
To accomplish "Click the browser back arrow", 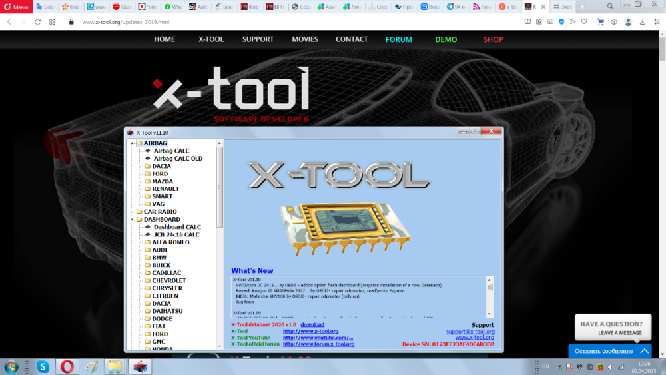I will (x=9, y=21).
